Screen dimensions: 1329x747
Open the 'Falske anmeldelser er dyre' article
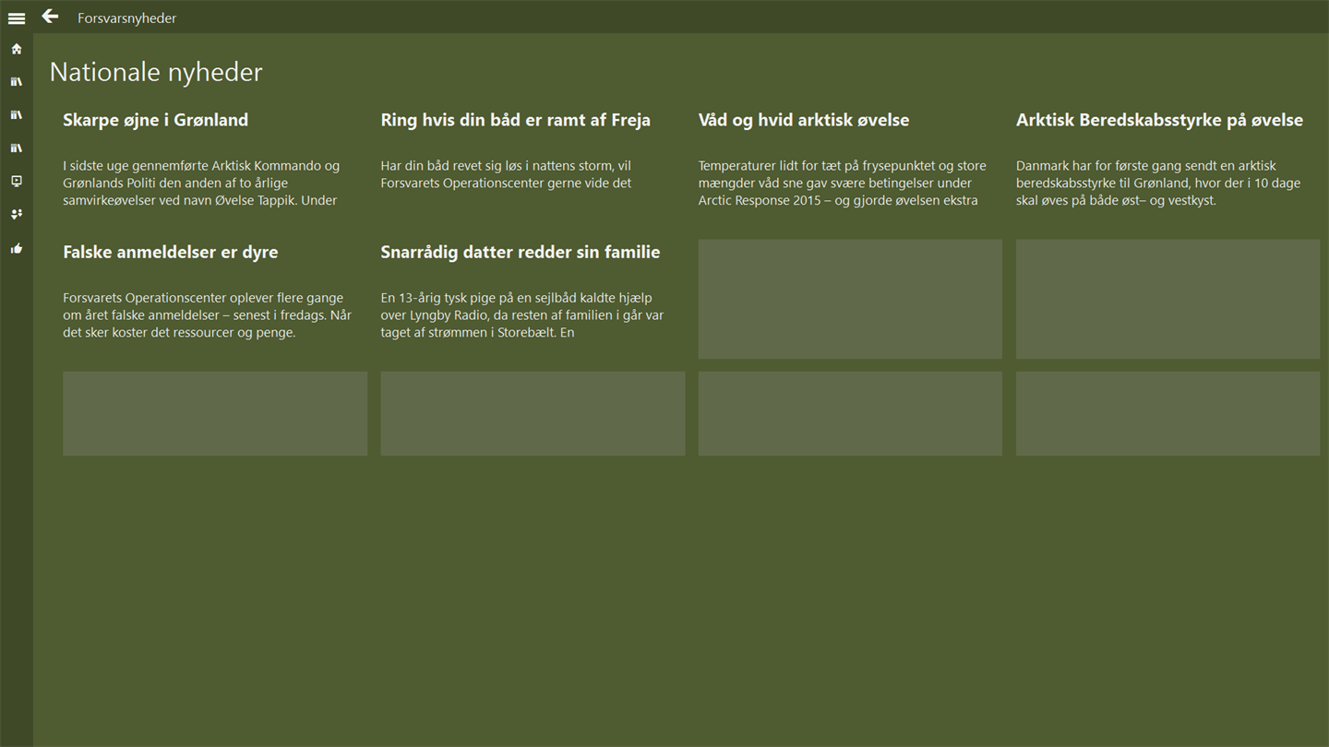click(x=170, y=252)
